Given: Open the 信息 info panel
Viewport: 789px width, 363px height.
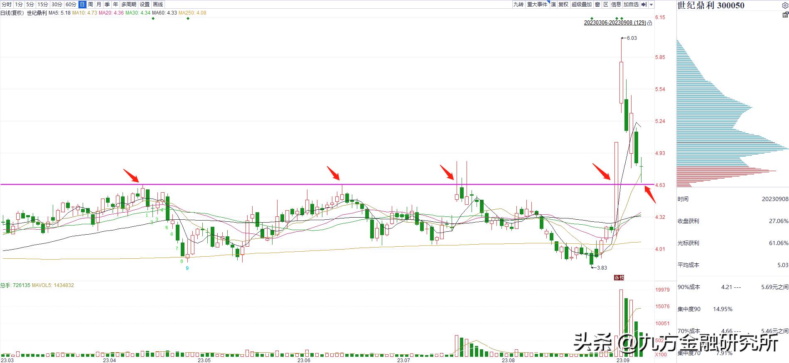Looking at the screenshot, I should point(616,5).
